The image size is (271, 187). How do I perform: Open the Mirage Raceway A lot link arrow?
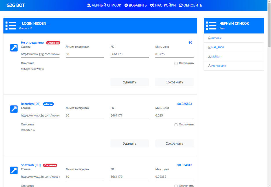(14, 48)
